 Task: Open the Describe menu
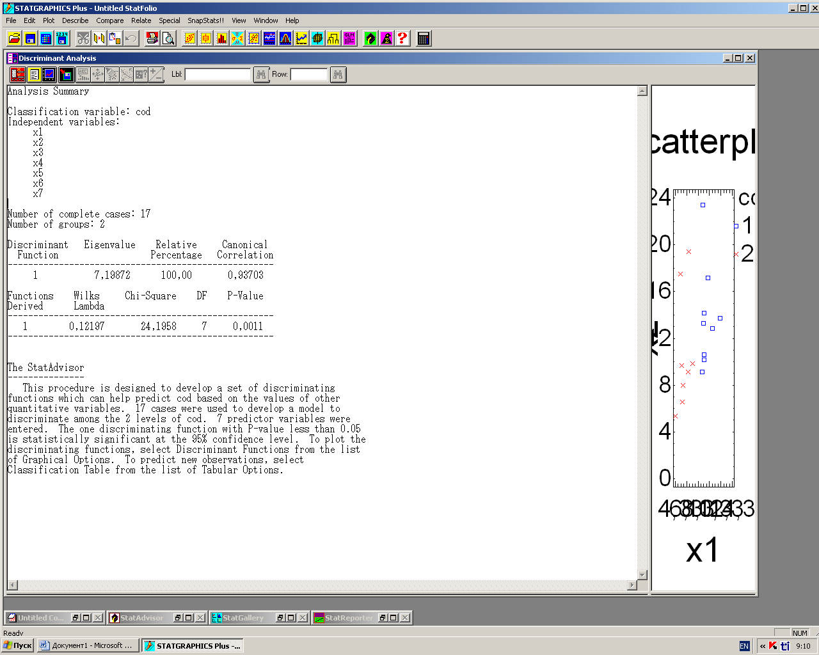click(76, 20)
